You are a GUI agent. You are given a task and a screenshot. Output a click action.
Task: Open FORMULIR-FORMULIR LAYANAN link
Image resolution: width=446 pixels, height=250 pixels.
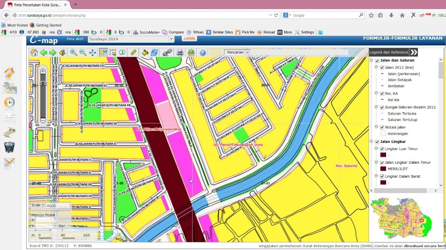(403, 38)
